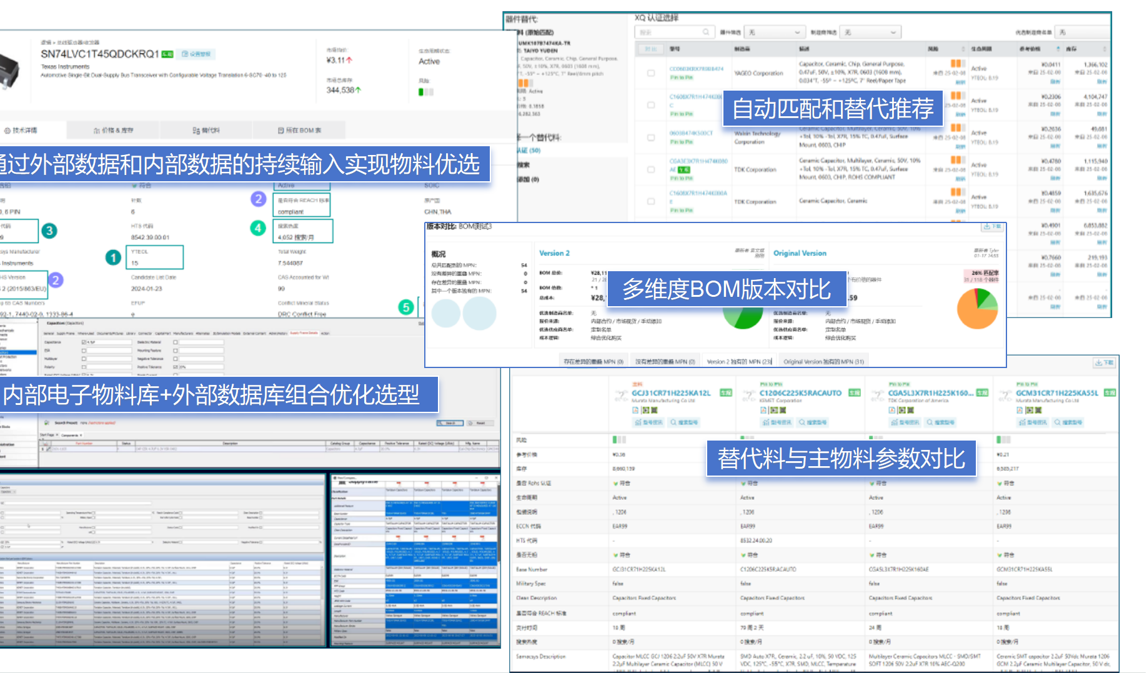The image size is (1147, 673).
Task: Check the YAGEO Corporation row checkbox
Action: (x=651, y=73)
